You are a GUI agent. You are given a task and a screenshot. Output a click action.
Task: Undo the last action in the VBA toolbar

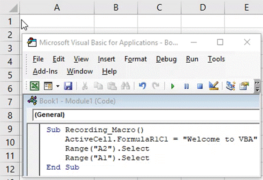click(143, 86)
